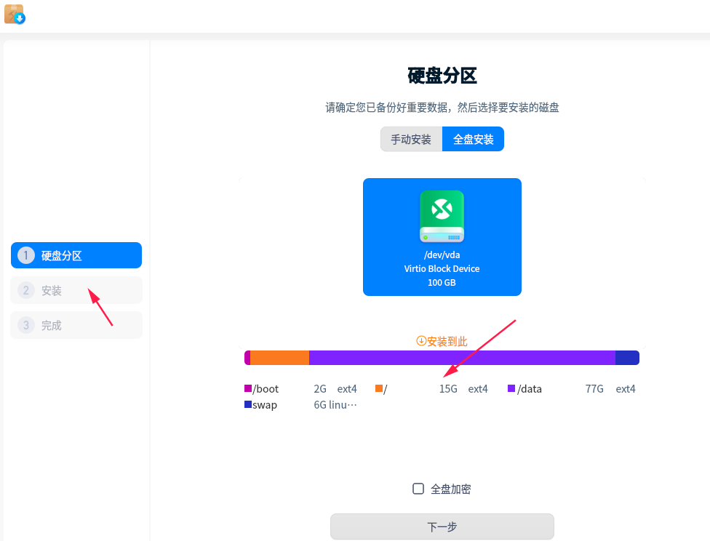Screen dimensions: 710x541
Task: Click the blue download badge on the installer icon
Action: click(x=20, y=19)
